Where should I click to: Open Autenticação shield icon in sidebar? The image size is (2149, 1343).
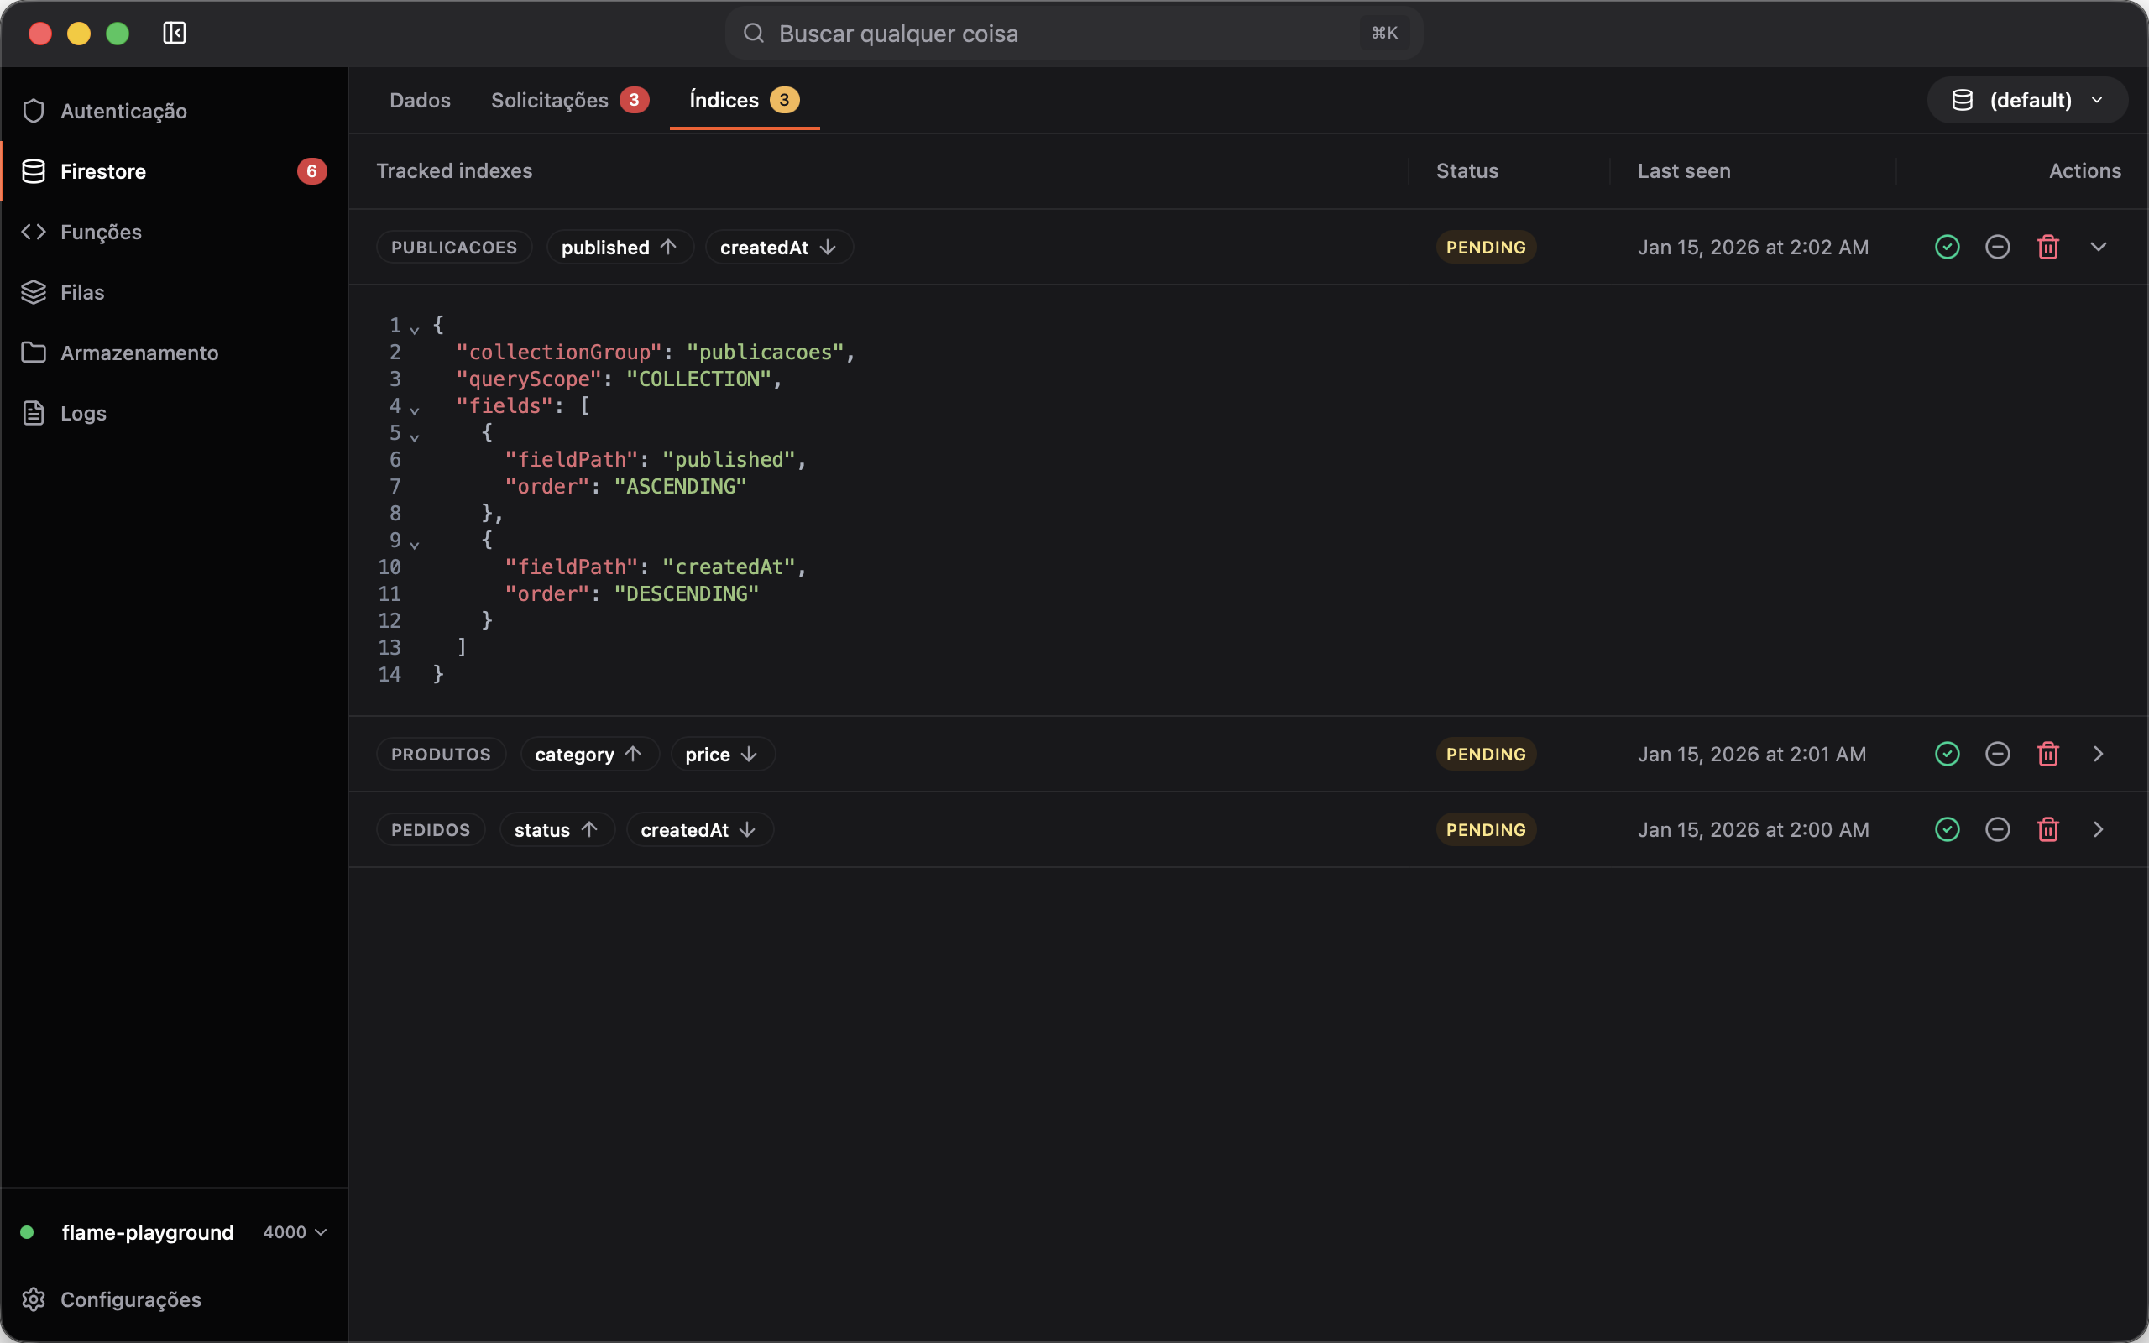tap(34, 111)
